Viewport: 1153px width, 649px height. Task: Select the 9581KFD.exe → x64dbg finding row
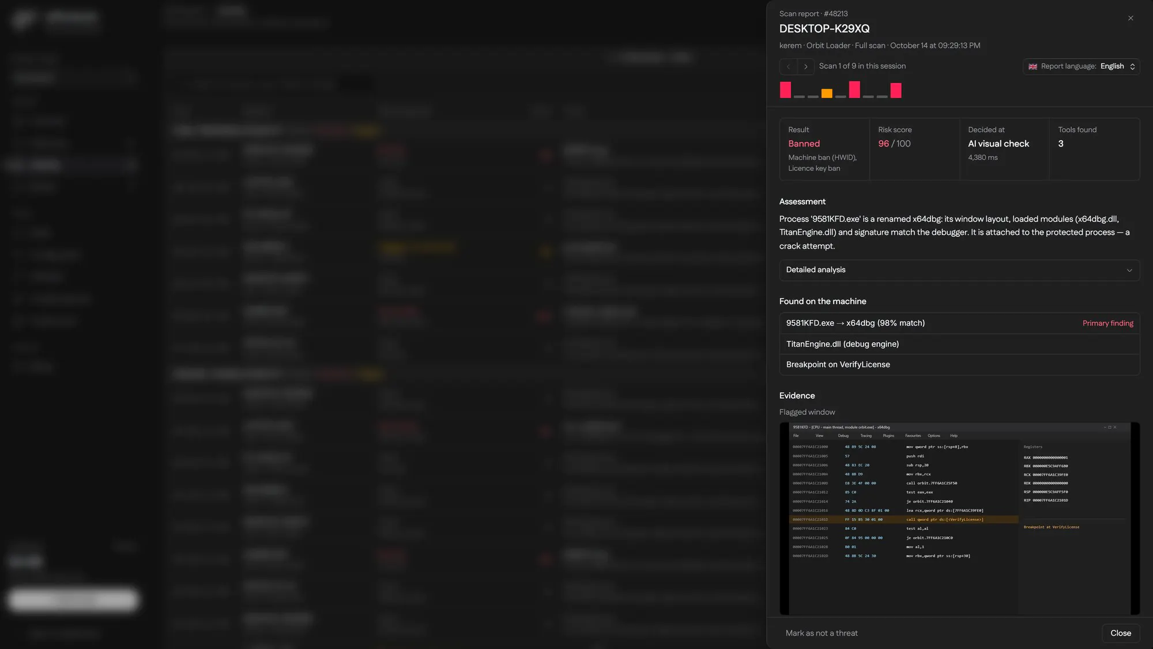click(959, 323)
